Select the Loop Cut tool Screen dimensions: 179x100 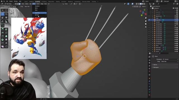click(x=6, y=33)
